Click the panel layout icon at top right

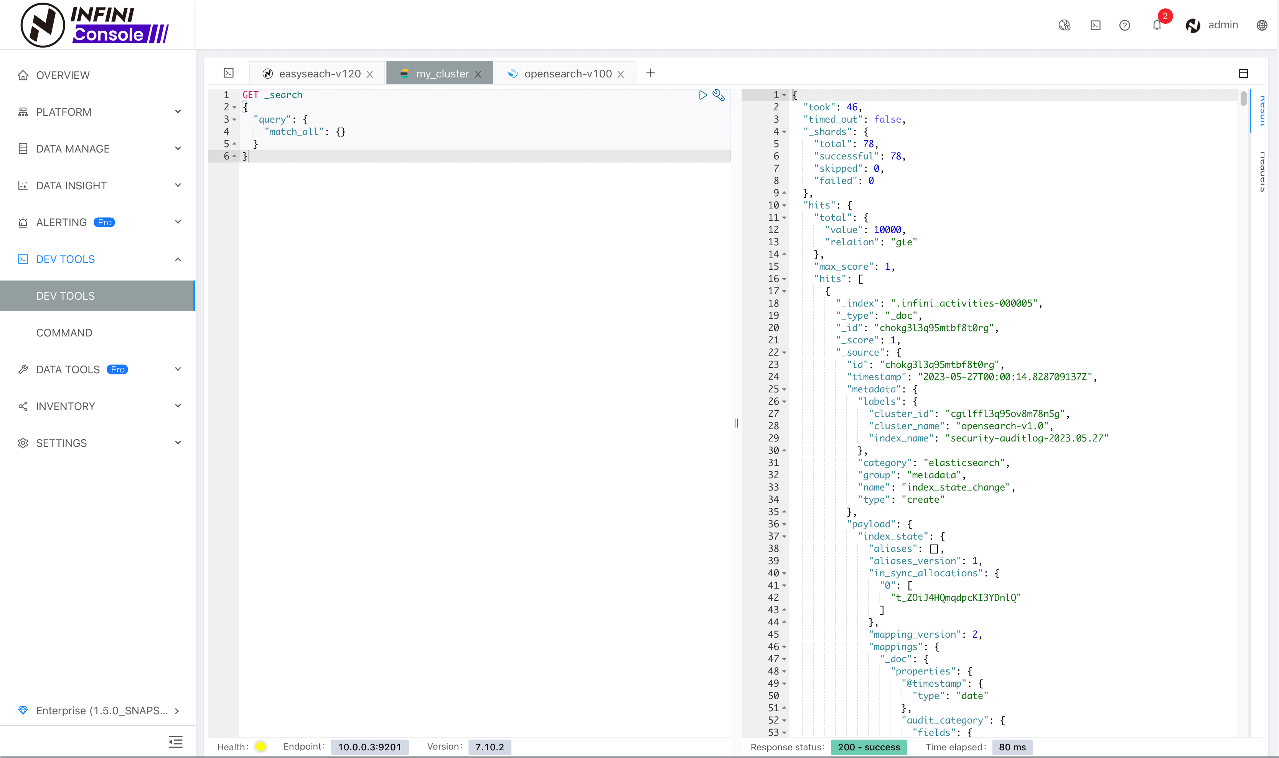point(1244,74)
